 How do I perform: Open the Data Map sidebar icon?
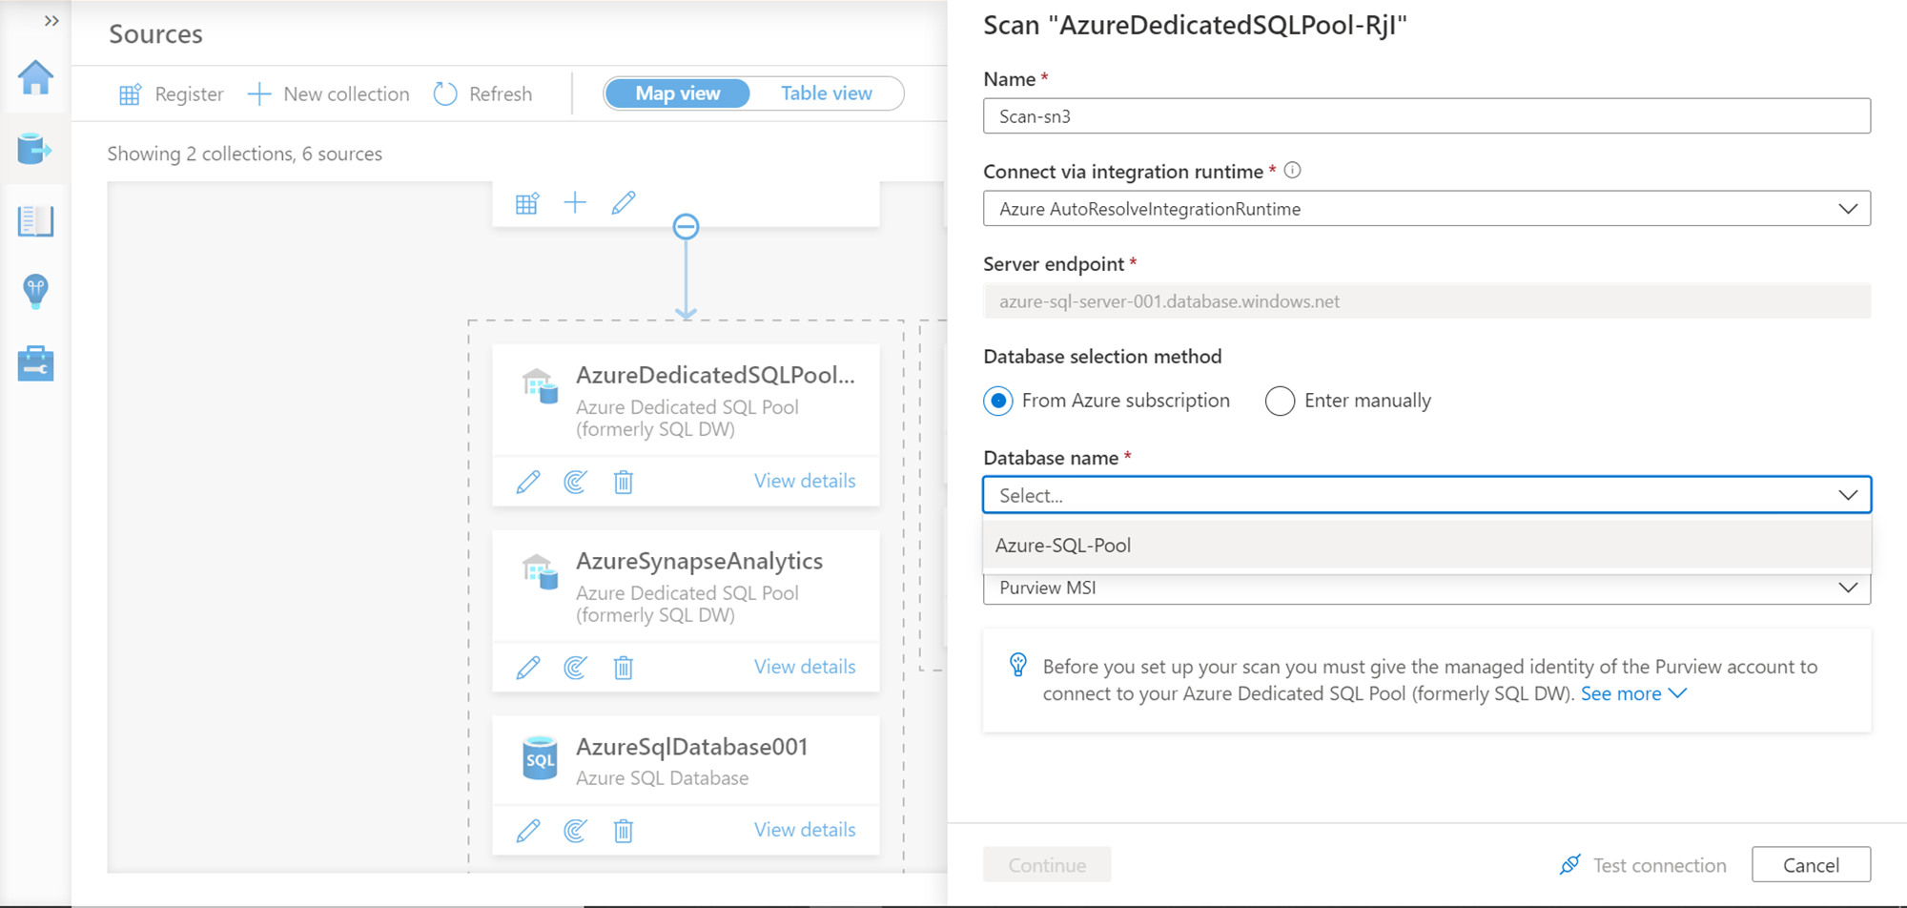coord(35,149)
